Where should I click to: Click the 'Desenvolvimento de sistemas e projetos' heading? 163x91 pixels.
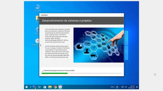(x=67, y=21)
